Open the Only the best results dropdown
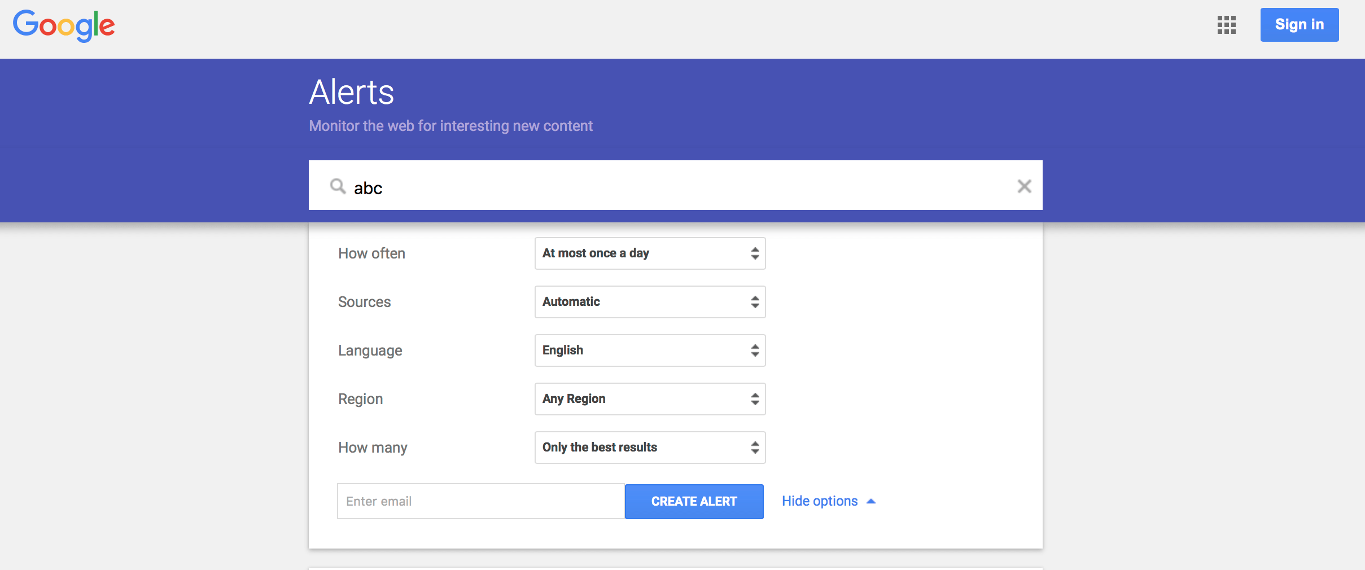This screenshot has width=1365, height=570. coord(650,448)
